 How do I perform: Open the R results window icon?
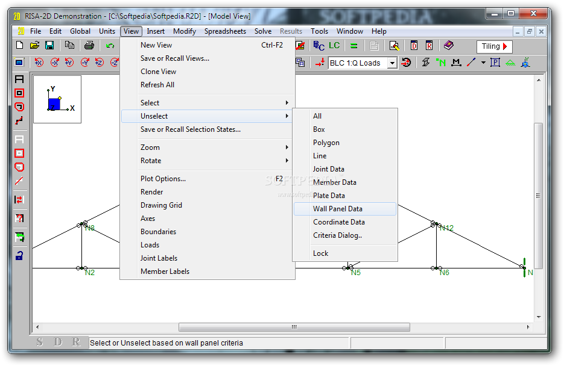(x=429, y=46)
